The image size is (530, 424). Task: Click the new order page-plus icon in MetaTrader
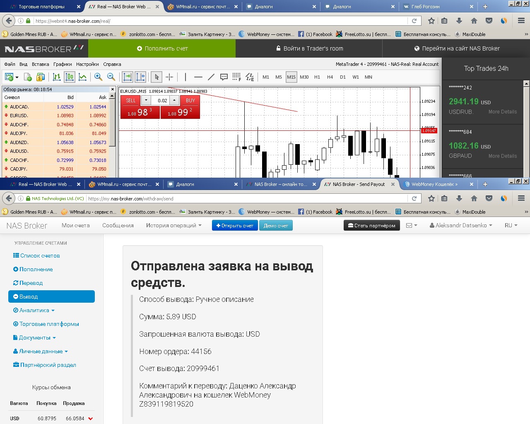(x=28, y=77)
